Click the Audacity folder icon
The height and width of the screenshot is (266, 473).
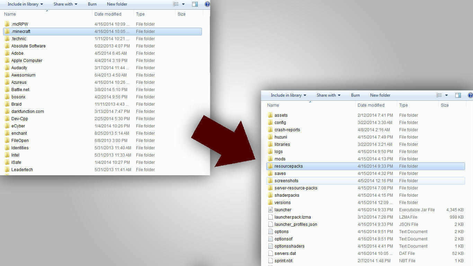(x=7, y=68)
